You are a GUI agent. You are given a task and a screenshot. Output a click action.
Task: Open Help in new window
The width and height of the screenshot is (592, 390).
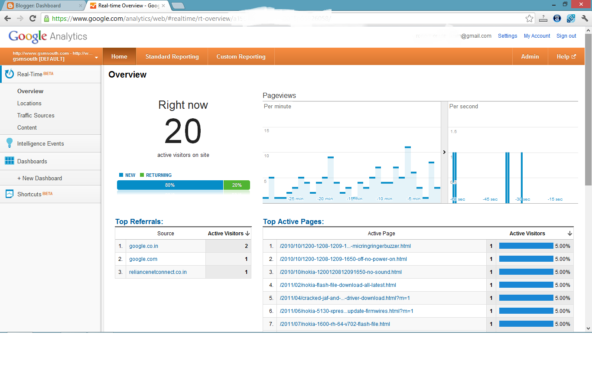click(566, 56)
